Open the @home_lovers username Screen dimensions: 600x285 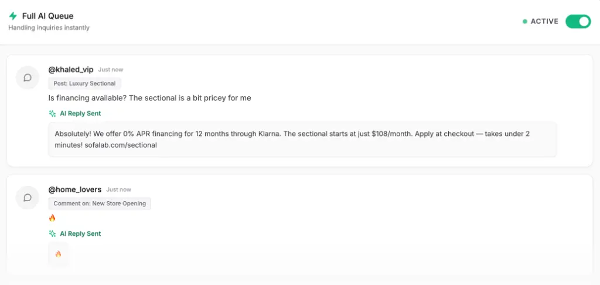coord(75,189)
